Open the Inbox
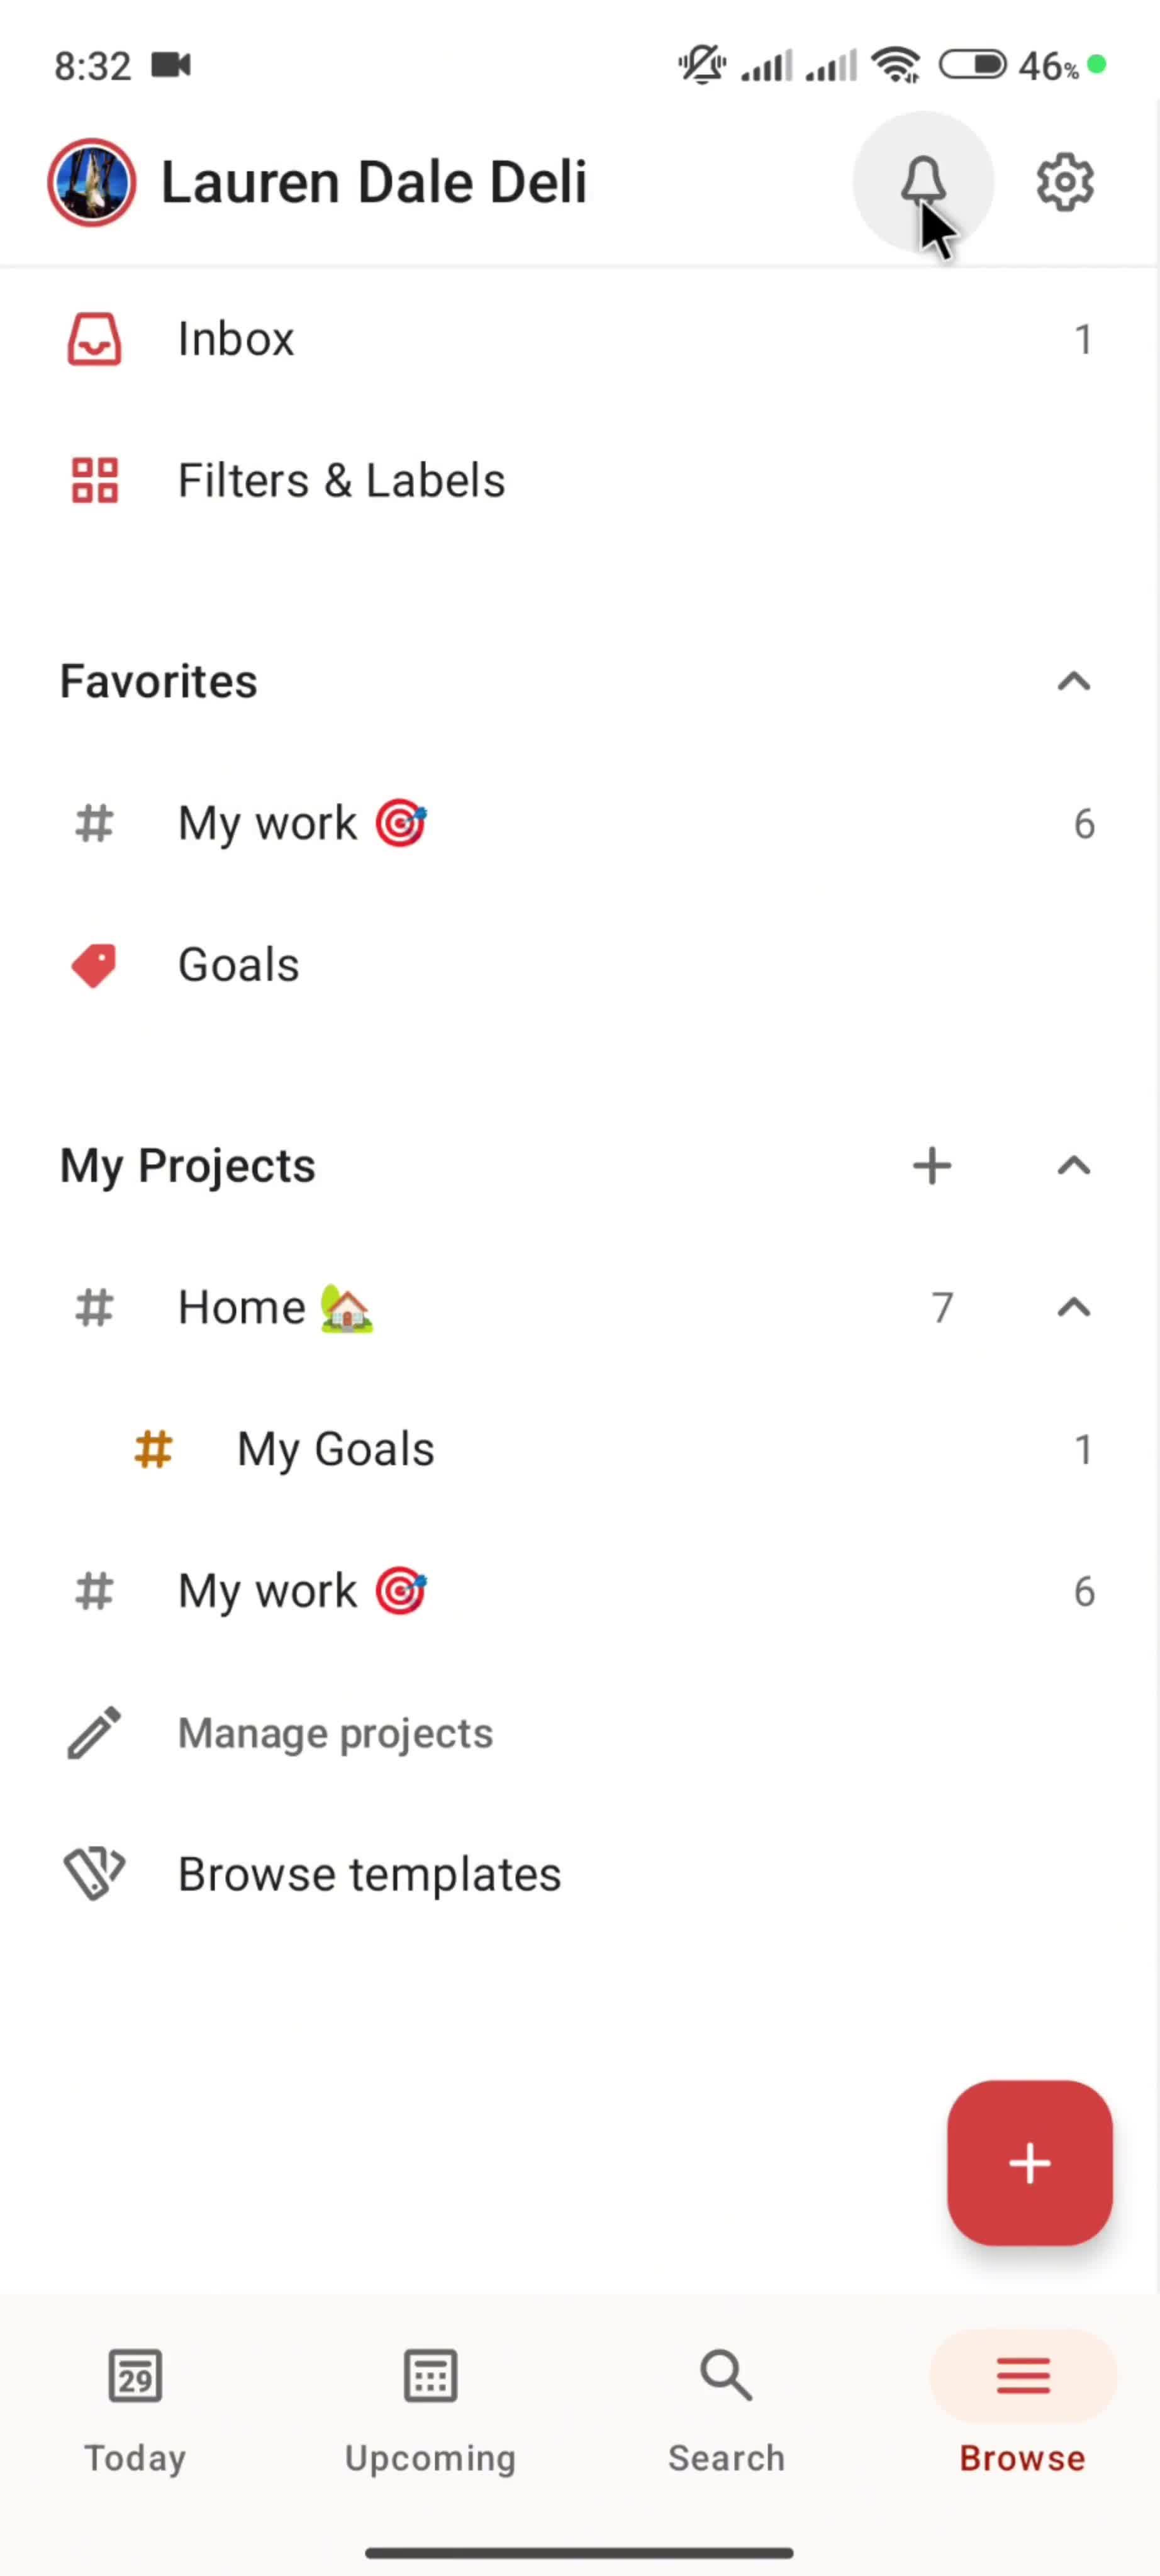The image size is (1160, 2576). point(236,339)
